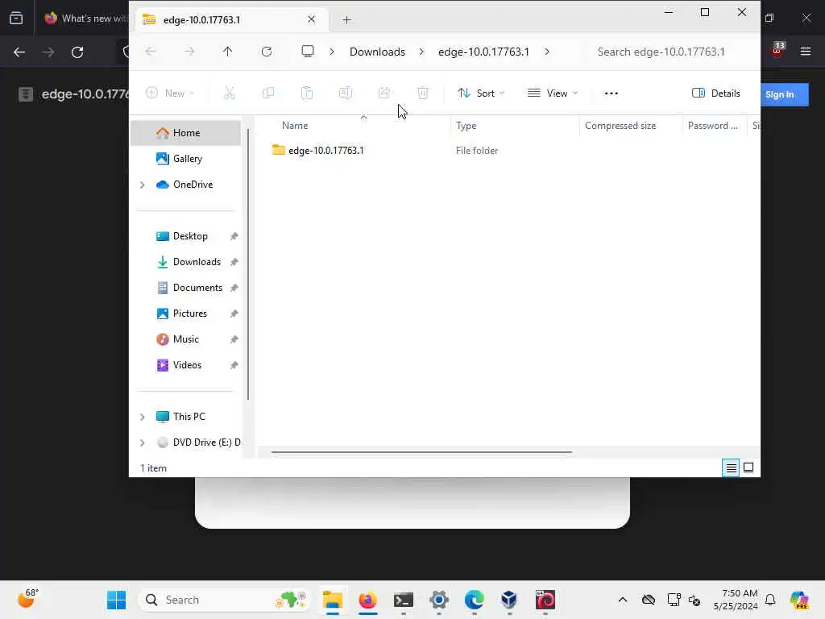Refresh the File Explorer folder view
The height and width of the screenshot is (619, 825).
(x=267, y=52)
